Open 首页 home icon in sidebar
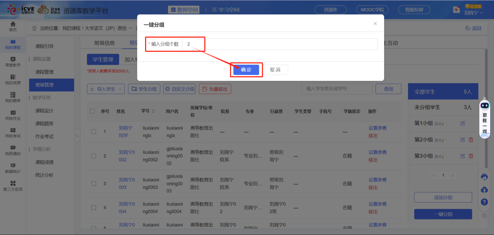The width and height of the screenshot is (494, 235). point(13,27)
